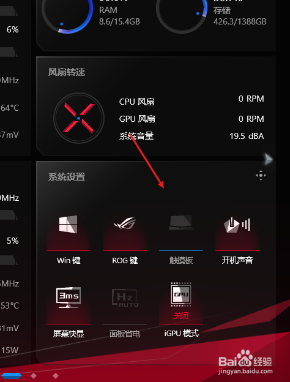Click the 面板省电 Hz AUTO icon
The image size is (290, 382).
[125, 298]
